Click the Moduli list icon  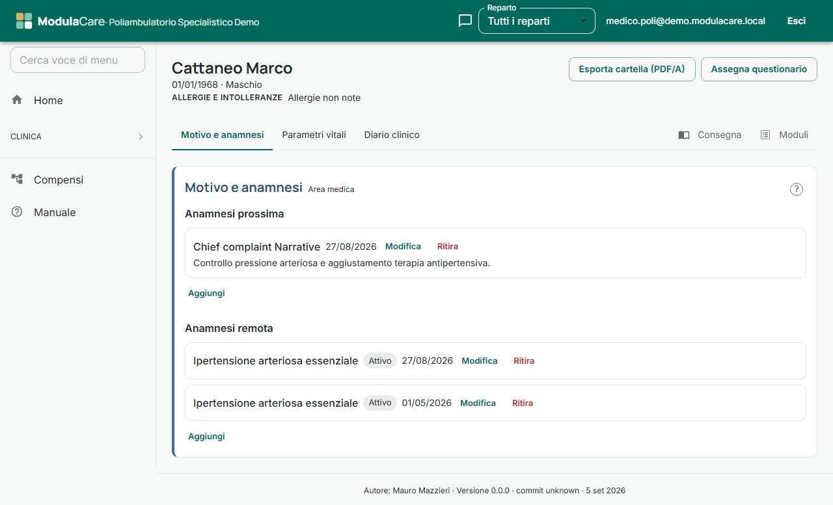tap(765, 135)
